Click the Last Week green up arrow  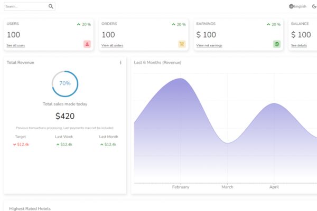pyautogui.click(x=58, y=145)
